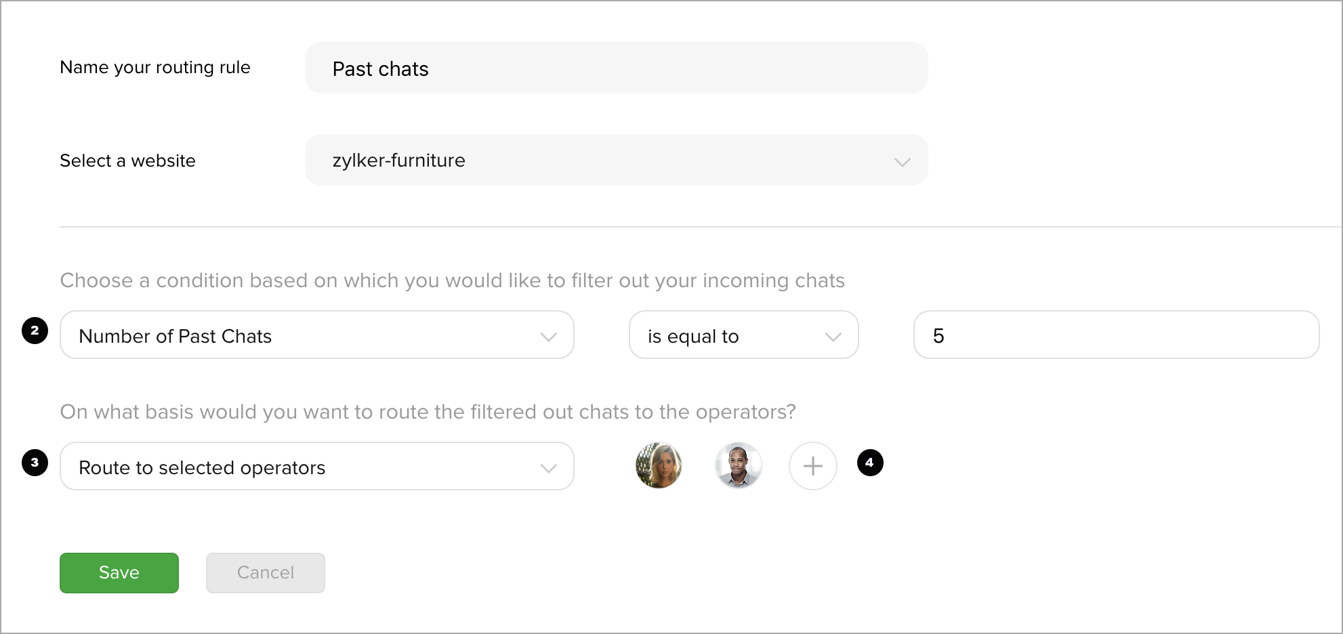Click the chevron beside 'is equal to'
Image resolution: width=1343 pixels, height=634 pixels.
(833, 337)
